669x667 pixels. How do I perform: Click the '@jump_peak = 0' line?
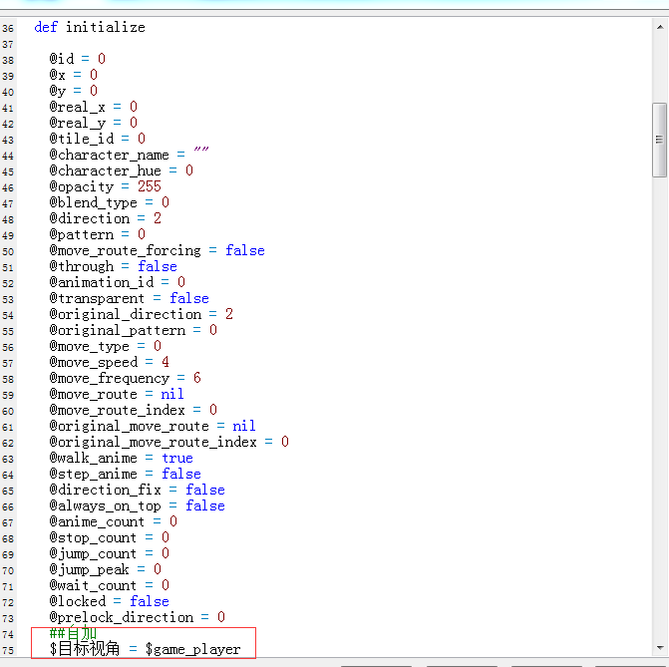[x=106, y=569]
